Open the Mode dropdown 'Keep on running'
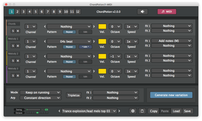This screenshot has height=121, width=202. click(x=40, y=92)
